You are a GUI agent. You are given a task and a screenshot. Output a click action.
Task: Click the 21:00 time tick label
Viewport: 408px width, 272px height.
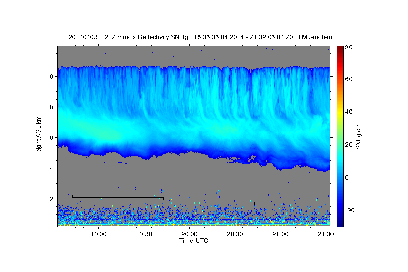(280, 234)
